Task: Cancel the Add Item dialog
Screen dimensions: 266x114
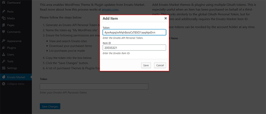Action: coord(160,65)
